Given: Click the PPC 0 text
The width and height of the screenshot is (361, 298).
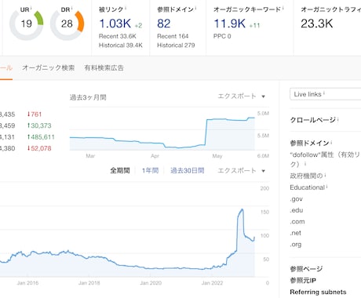Looking at the screenshot, I should (222, 36).
